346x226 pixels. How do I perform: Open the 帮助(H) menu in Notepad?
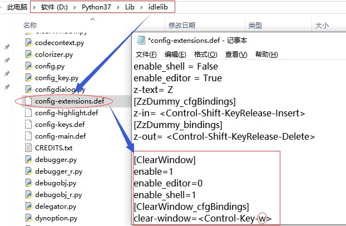(266, 55)
